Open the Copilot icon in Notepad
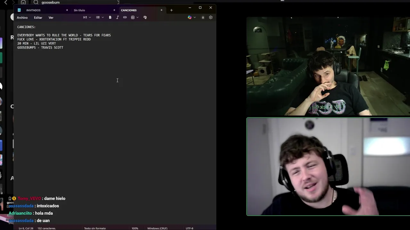The height and width of the screenshot is (230, 410). click(x=190, y=18)
